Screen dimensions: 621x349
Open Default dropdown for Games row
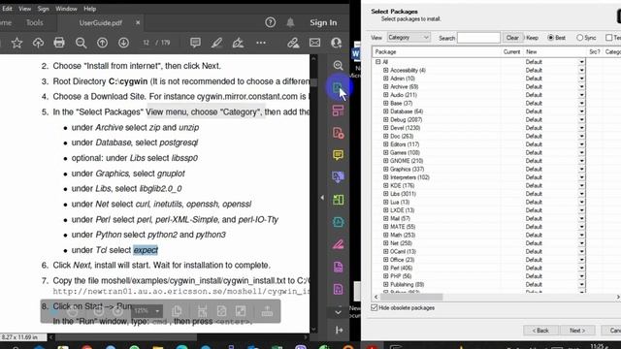click(x=582, y=152)
